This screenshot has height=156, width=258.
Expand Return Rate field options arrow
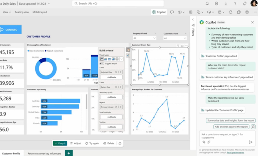(x=120, y=87)
